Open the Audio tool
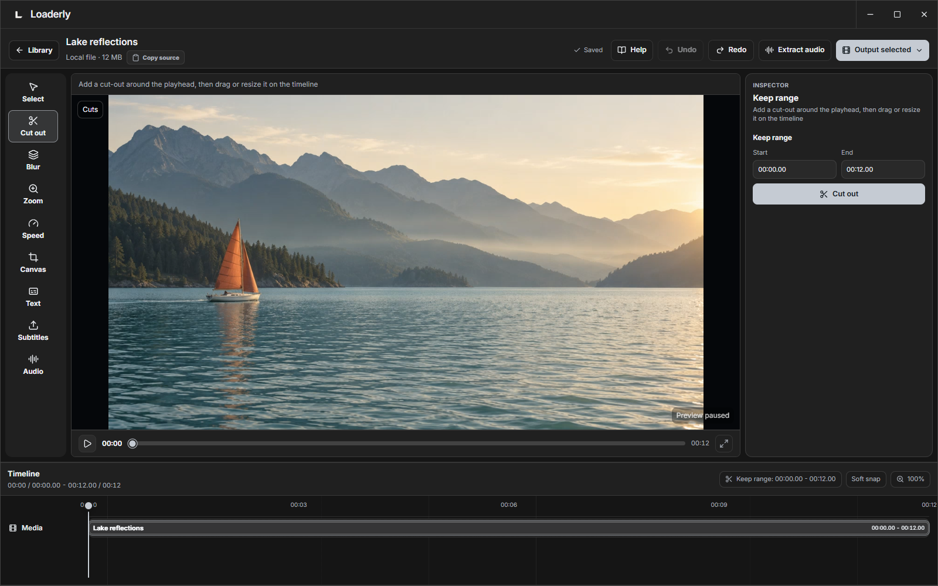938x586 pixels. point(33,365)
